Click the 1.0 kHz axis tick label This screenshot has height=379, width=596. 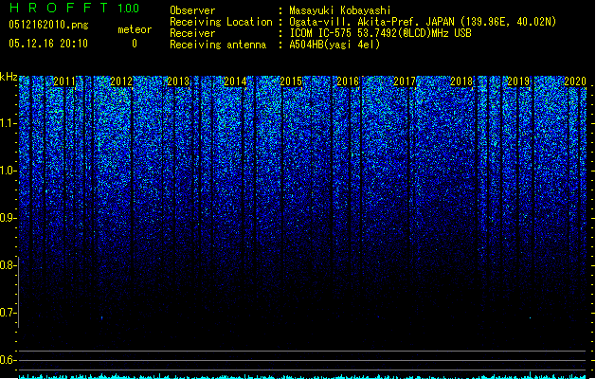pyautogui.click(x=9, y=171)
